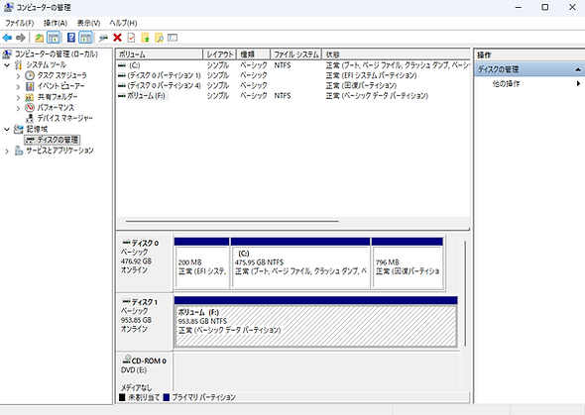Click the 状態 column header
Viewport: 585px width, 415px height.
[x=396, y=54]
